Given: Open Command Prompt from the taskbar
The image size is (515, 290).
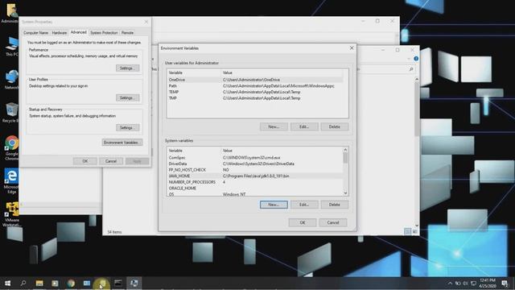Looking at the screenshot, I should point(118,283).
